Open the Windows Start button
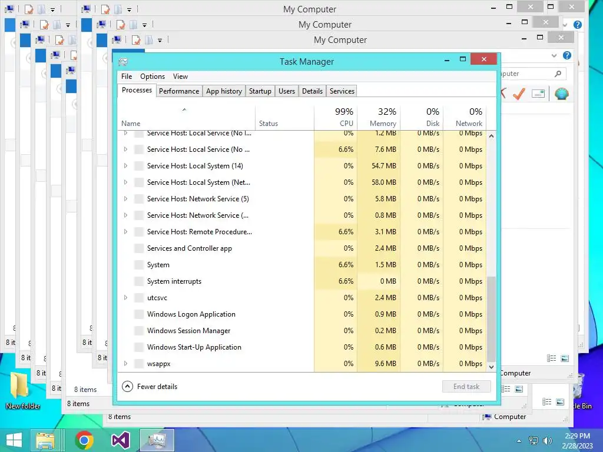This screenshot has width=603, height=452. click(x=14, y=440)
